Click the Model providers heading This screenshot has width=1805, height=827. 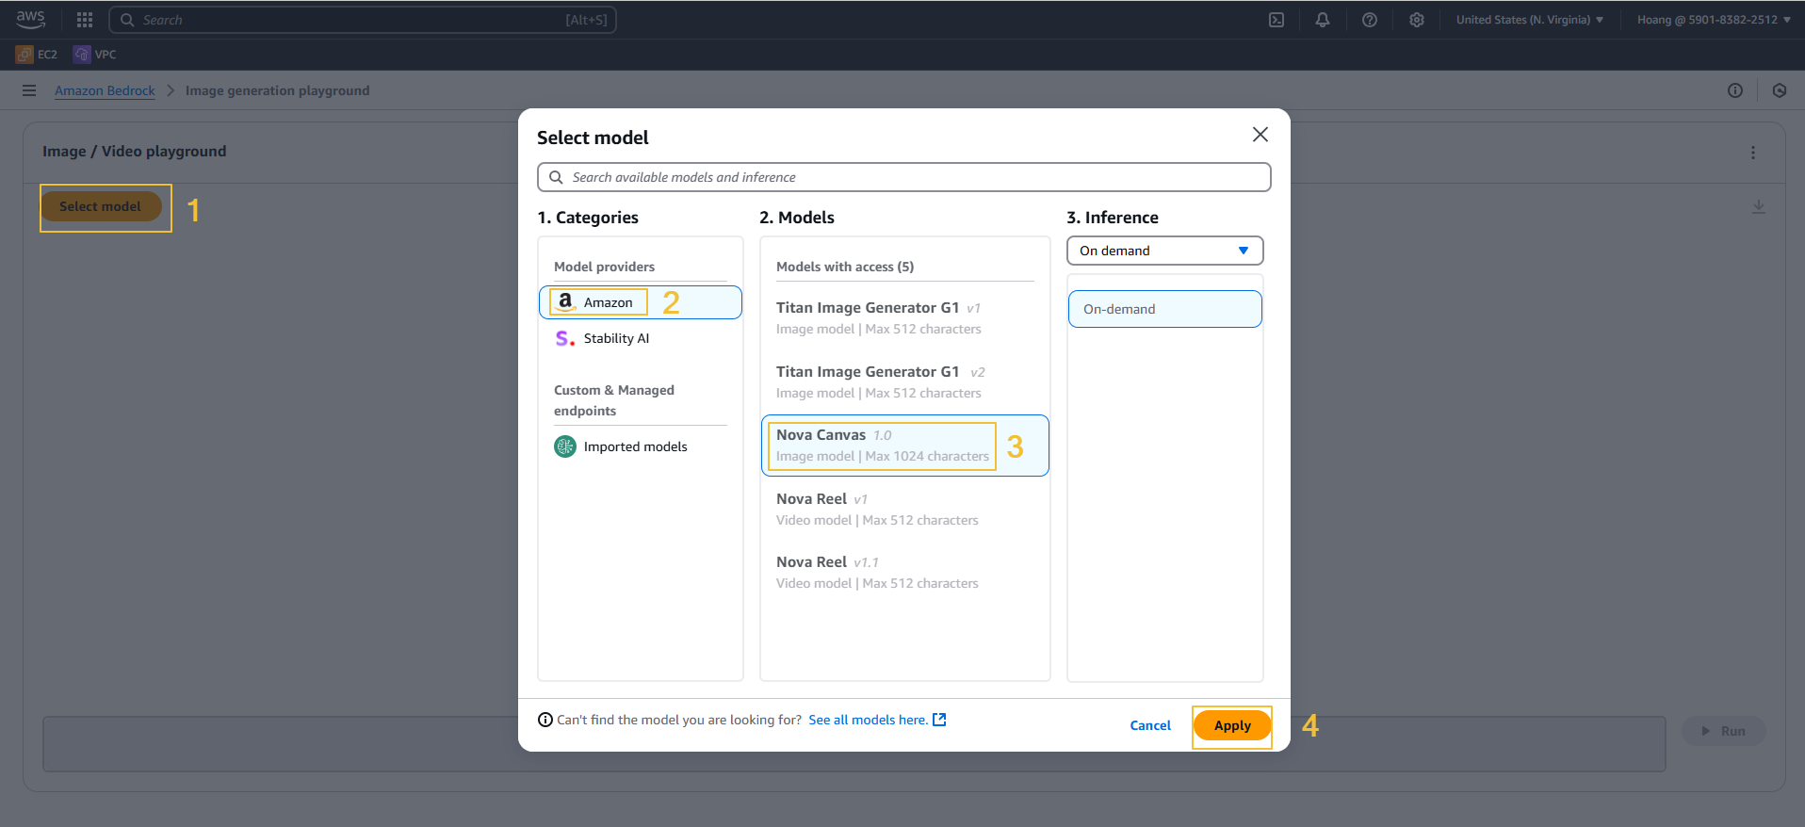pos(604,267)
